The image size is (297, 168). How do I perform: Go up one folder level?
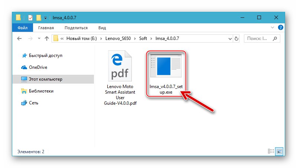[x=47, y=38]
